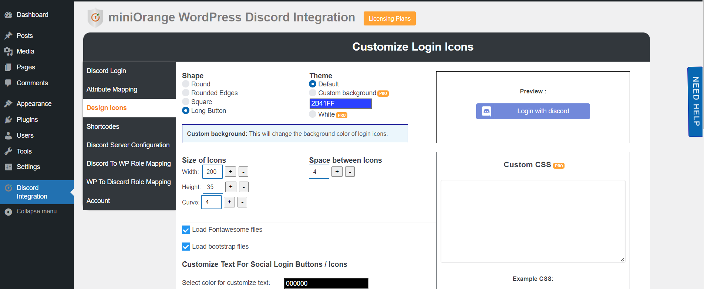The width and height of the screenshot is (704, 289).
Task: Click the Licensing Plans button
Action: [390, 18]
